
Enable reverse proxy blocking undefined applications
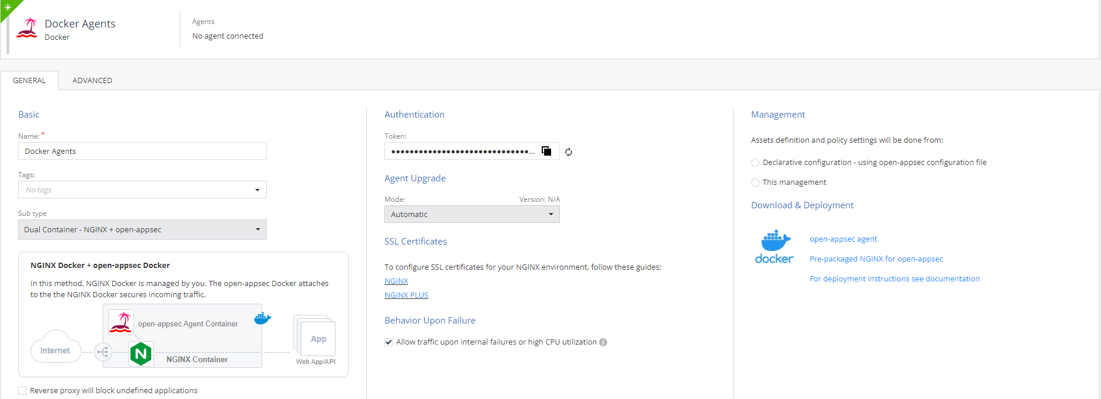pyautogui.click(x=22, y=391)
